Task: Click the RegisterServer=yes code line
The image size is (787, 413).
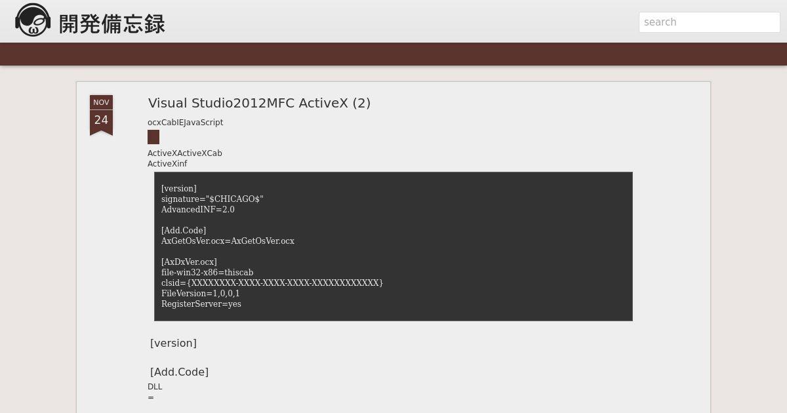Action: [x=201, y=304]
